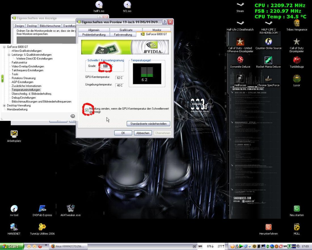Show hidden quick launch items via chevron
This screenshot has height=250, width=312.
[x=46, y=245]
